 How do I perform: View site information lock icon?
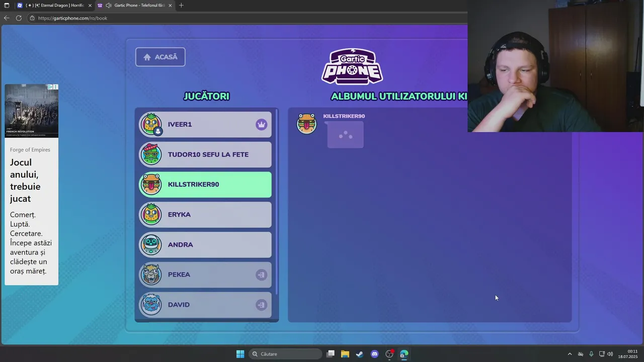[x=32, y=18]
